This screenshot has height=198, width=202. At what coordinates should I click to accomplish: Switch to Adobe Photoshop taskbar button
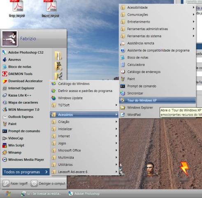coord(84,193)
